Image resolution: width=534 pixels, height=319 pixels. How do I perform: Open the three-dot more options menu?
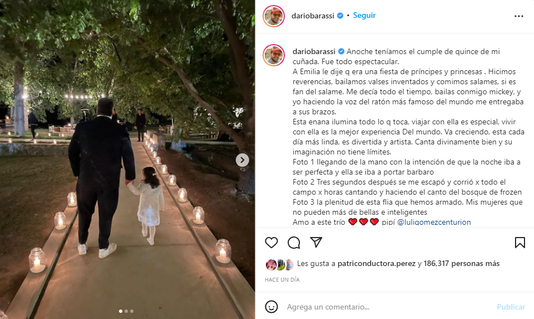(x=519, y=16)
